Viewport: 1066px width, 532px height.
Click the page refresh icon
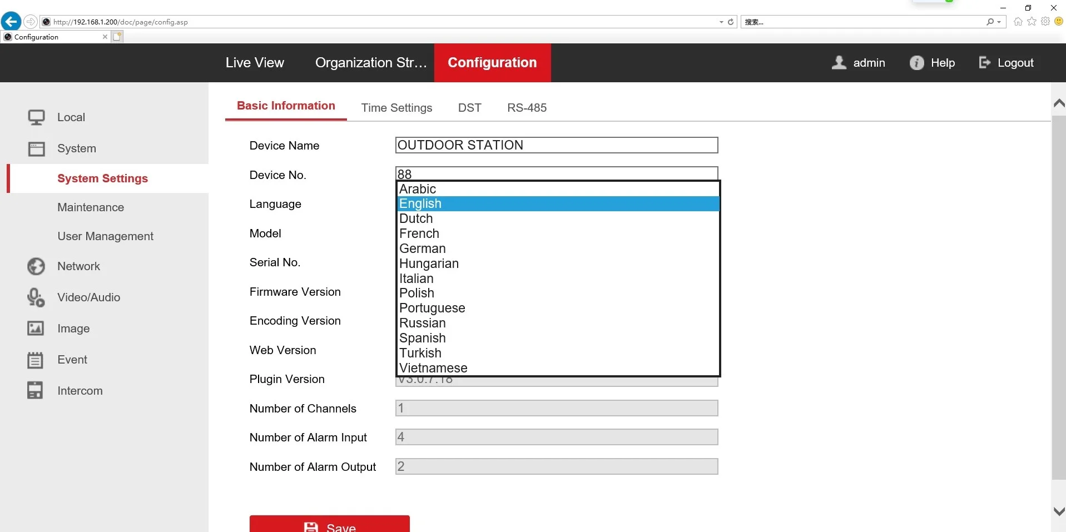point(731,22)
